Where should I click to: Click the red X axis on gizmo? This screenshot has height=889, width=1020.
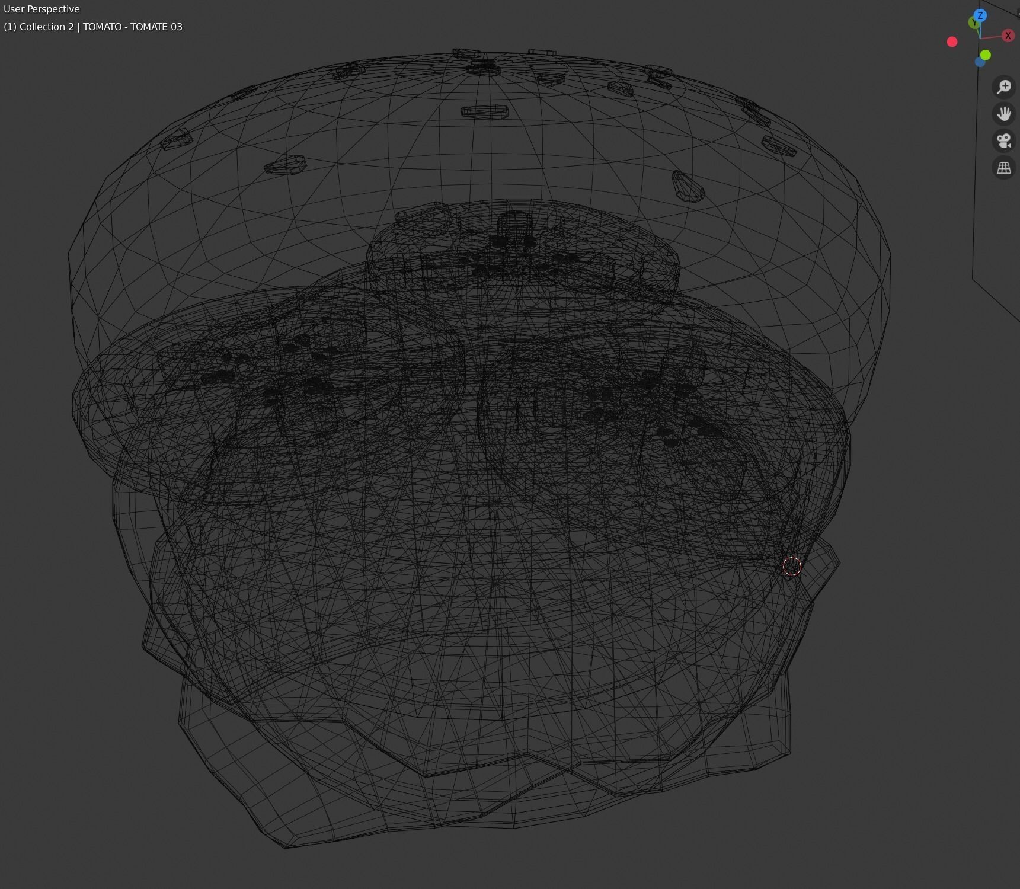(x=1008, y=36)
